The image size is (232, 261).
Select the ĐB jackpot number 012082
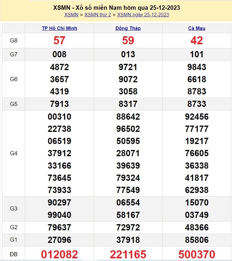click(59, 254)
